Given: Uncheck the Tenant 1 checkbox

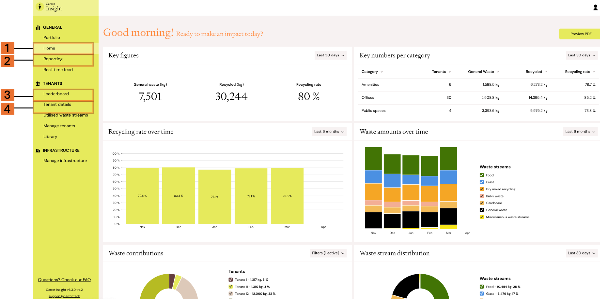Looking at the screenshot, I should point(231,280).
